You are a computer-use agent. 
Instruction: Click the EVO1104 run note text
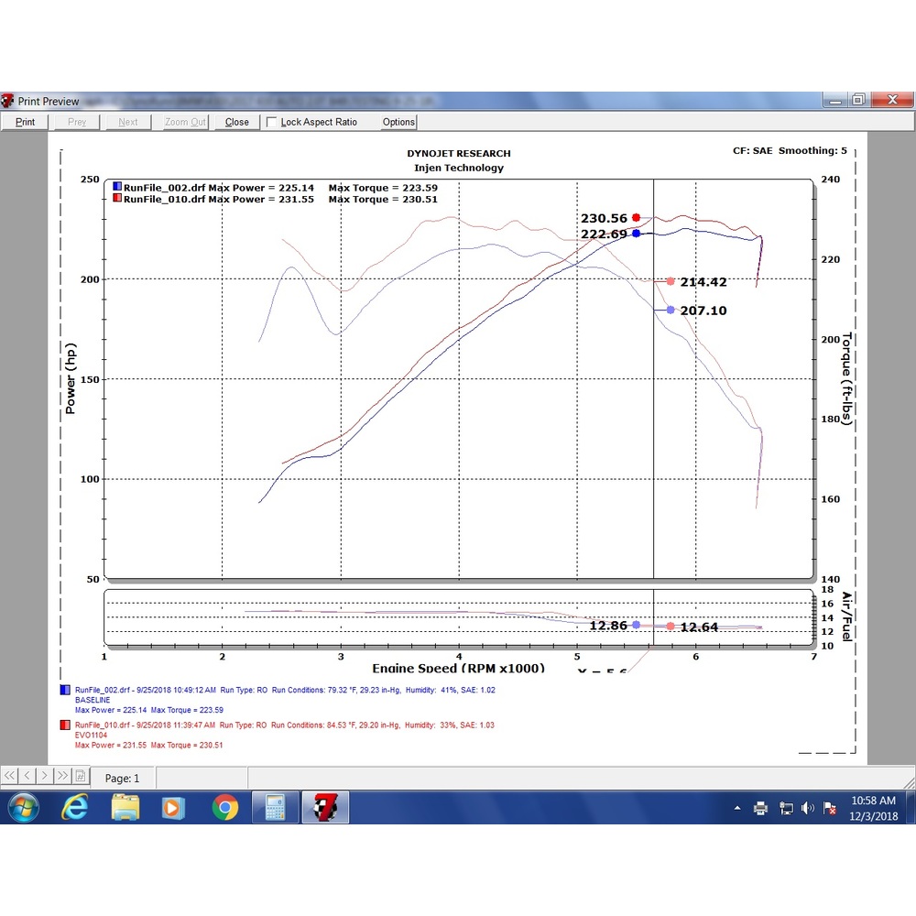tap(91, 735)
